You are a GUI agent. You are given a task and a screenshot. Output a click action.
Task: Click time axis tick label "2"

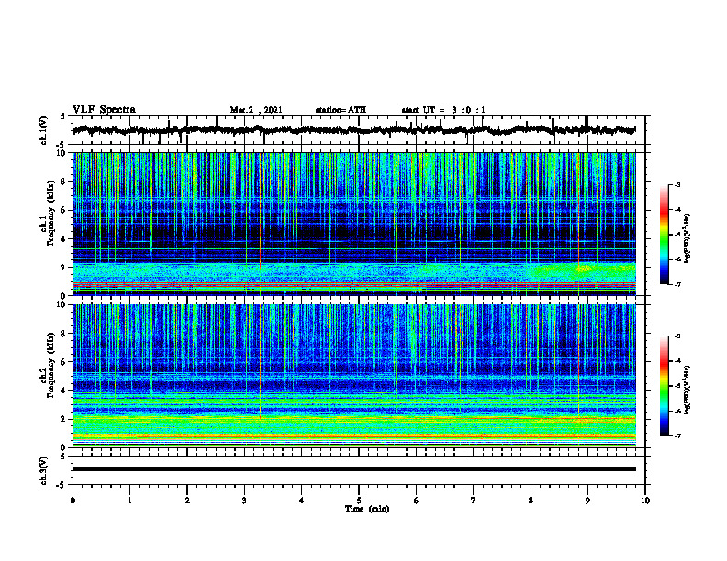point(187,500)
